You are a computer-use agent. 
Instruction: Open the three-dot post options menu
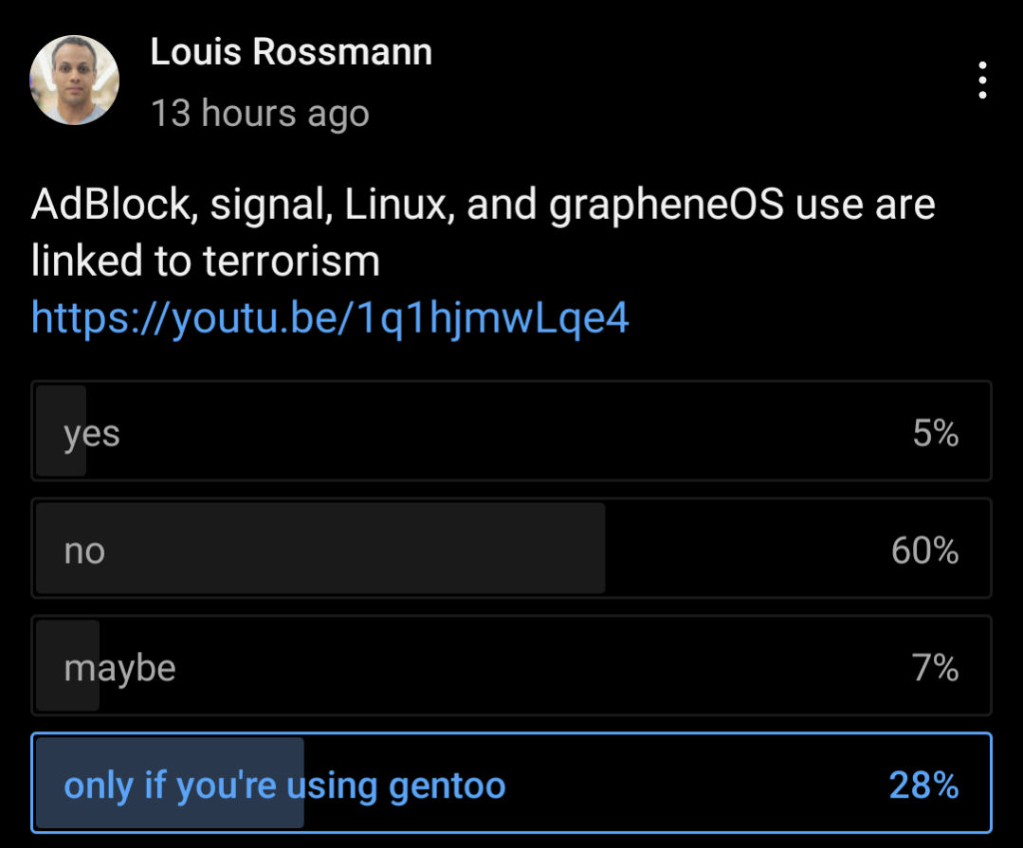click(982, 81)
